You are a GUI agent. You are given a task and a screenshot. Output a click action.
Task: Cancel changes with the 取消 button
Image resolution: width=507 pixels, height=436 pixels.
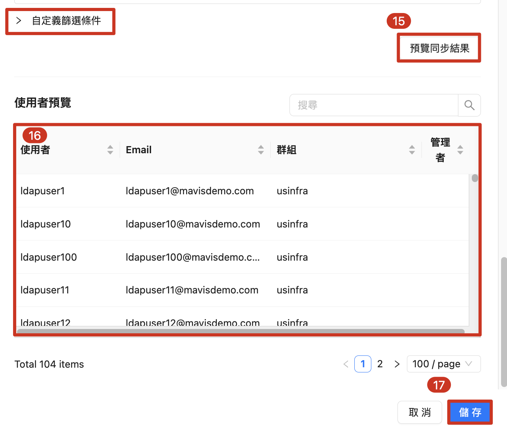[x=420, y=412]
